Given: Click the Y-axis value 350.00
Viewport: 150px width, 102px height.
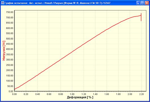Looking at the screenshot, I should coord(10,54).
